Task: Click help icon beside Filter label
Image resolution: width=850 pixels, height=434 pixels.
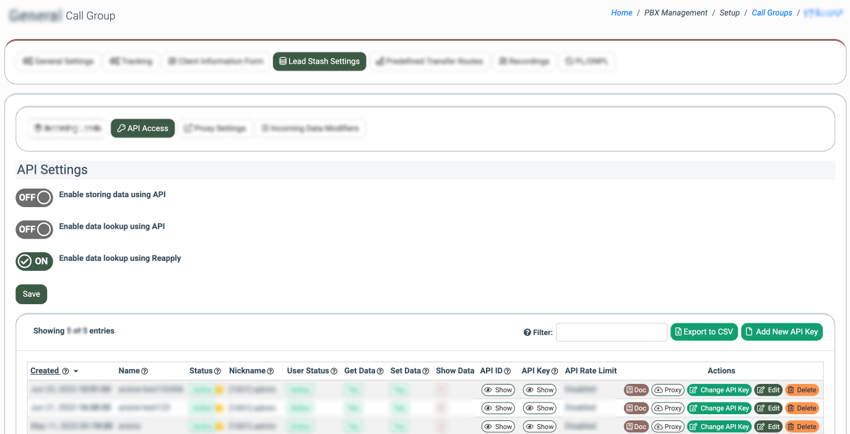Action: point(527,333)
